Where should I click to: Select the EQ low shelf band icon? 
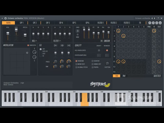click(55, 45)
